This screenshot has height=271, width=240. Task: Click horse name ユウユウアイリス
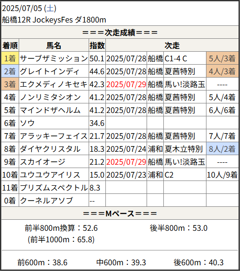point(50,175)
